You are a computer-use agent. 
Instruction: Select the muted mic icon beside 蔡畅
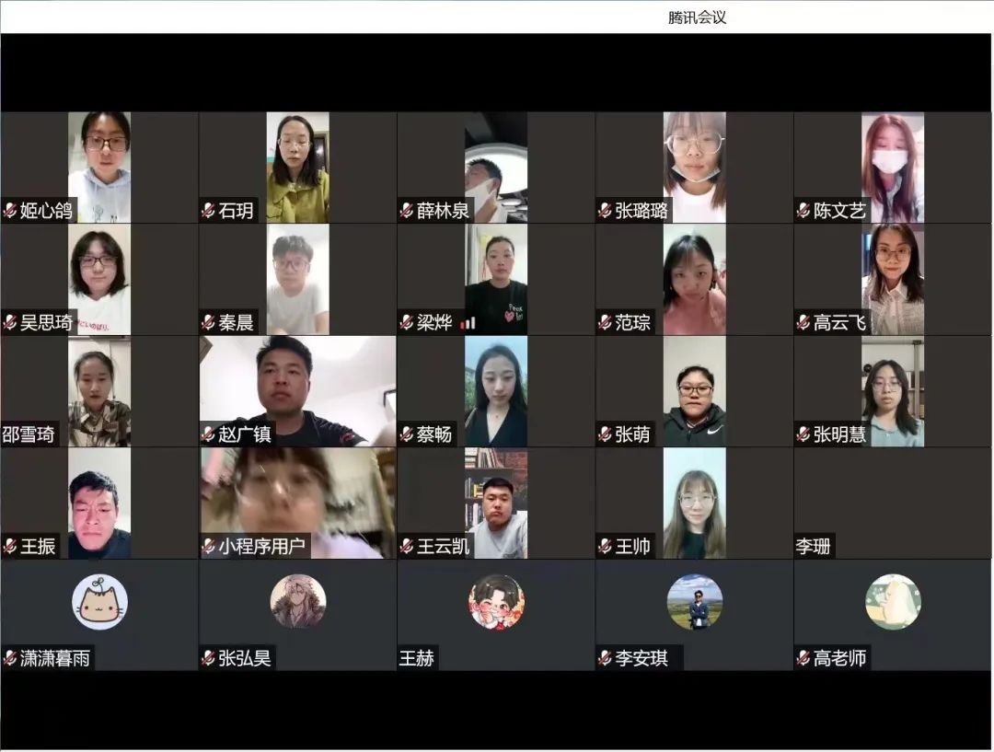[x=407, y=434]
